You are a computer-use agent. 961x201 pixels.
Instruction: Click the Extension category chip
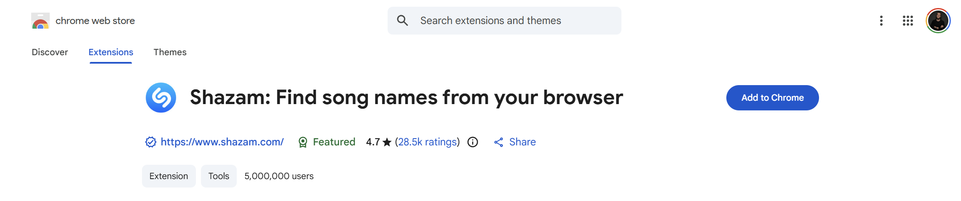169,176
